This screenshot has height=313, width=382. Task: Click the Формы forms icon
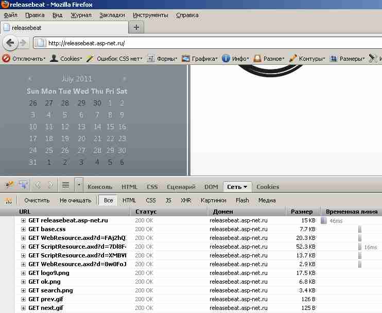[x=151, y=59]
